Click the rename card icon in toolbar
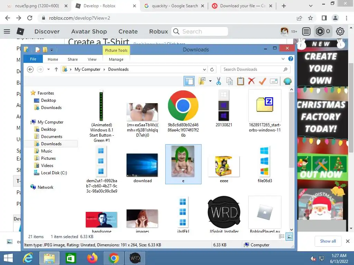This screenshot has width=354, height=265. click(274, 81)
